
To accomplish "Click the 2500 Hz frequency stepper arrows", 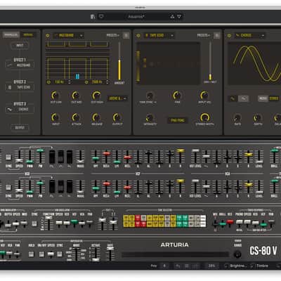I will 107,82.
